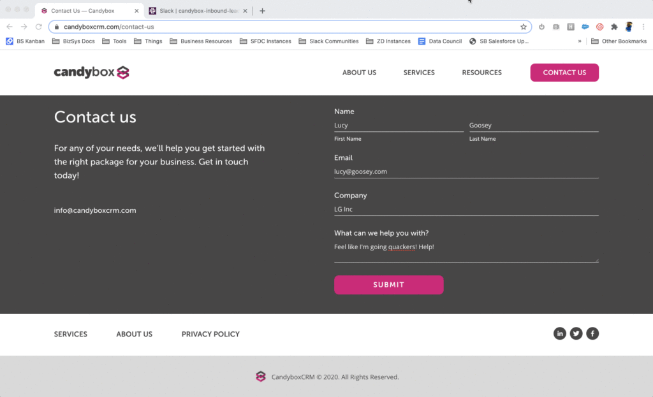Image resolution: width=653 pixels, height=397 pixels.
Task: Open the ZD Instances bookmark folder
Action: point(388,41)
